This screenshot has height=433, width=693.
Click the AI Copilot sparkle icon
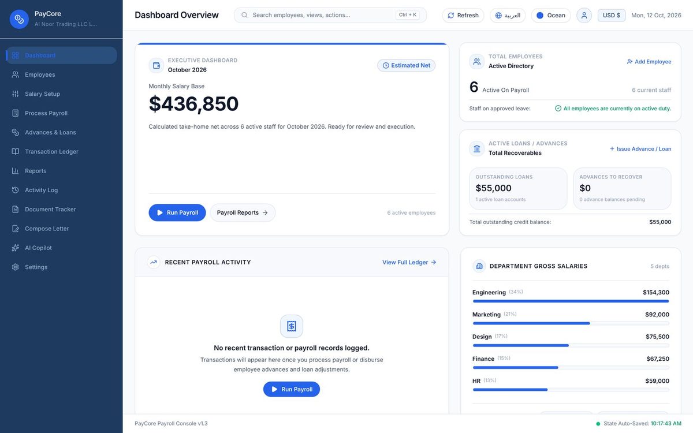[16, 248]
